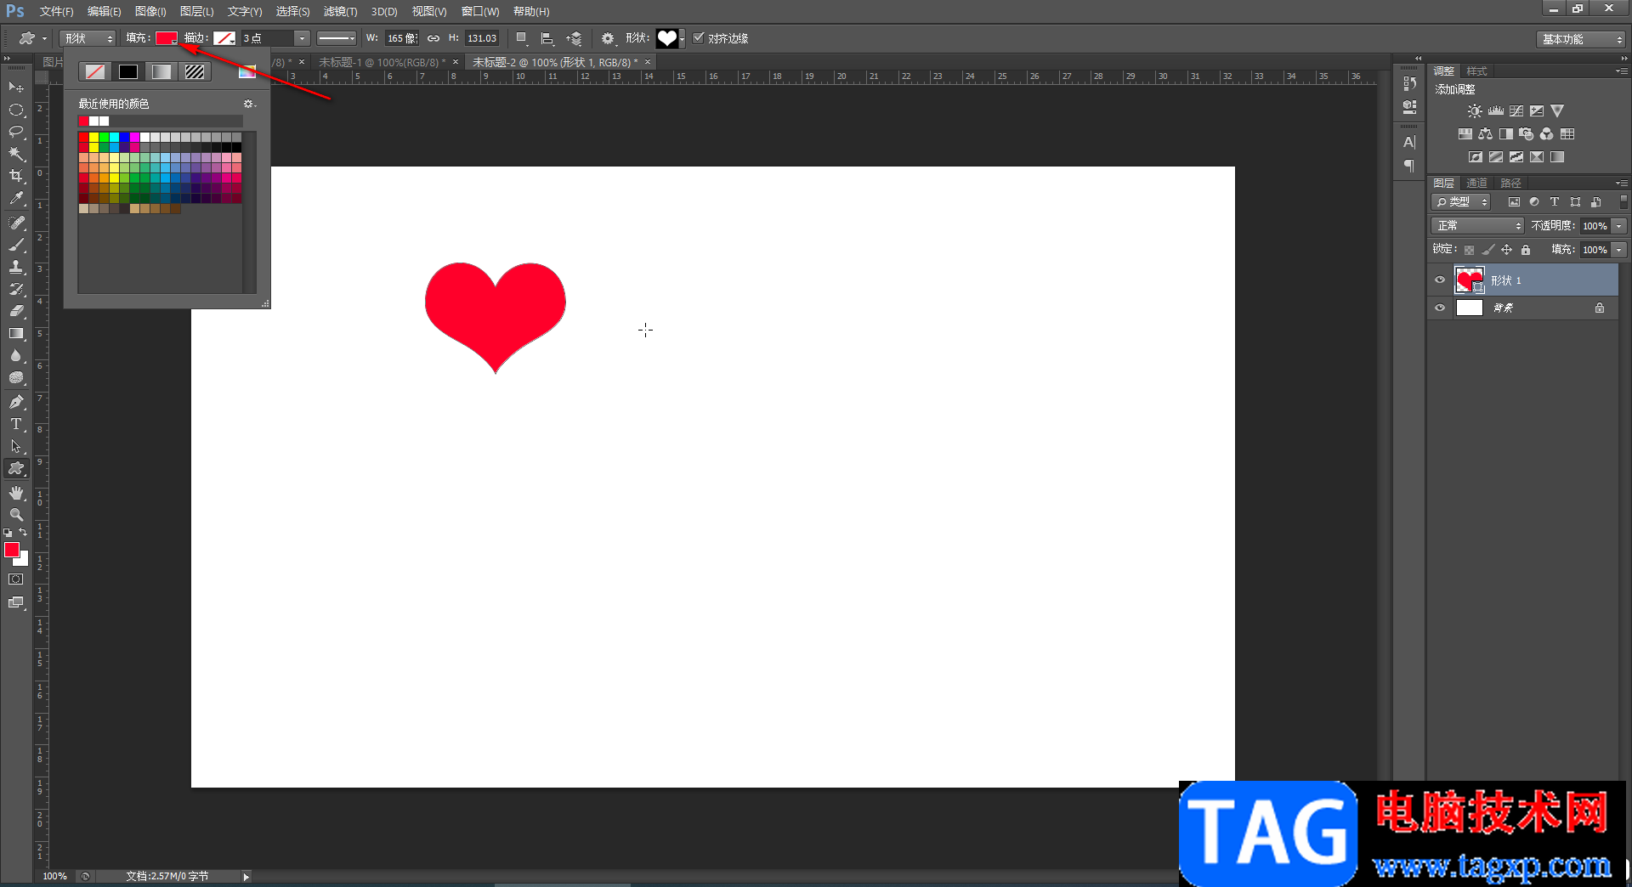Screen dimensions: 1632x887
Task: Add a Channel Mixer adjustment
Action: [1547, 134]
